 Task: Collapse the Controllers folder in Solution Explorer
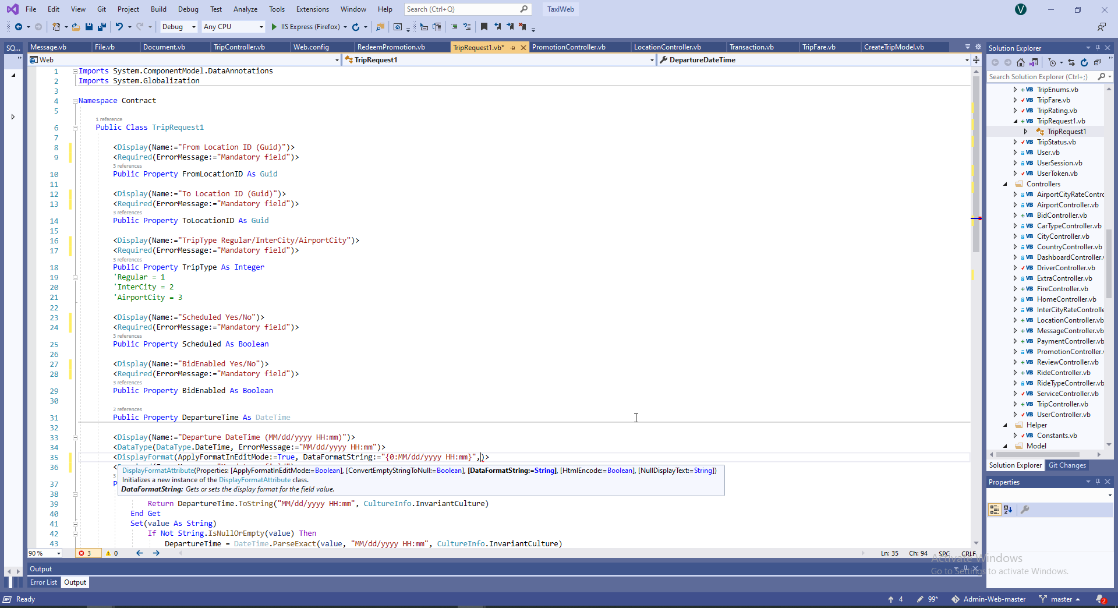tap(1005, 184)
